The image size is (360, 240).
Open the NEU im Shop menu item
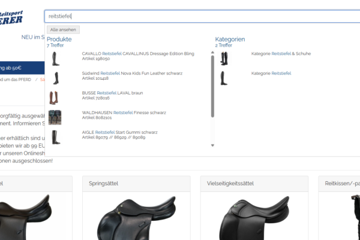tap(33, 37)
